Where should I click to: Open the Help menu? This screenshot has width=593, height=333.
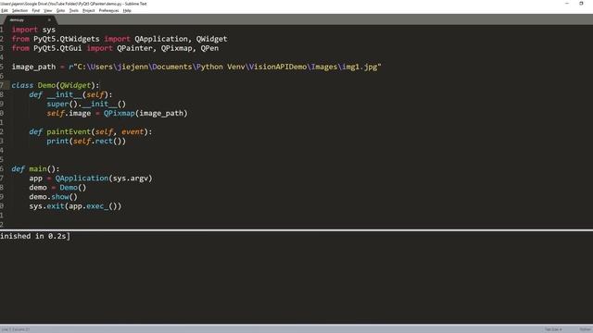click(127, 10)
